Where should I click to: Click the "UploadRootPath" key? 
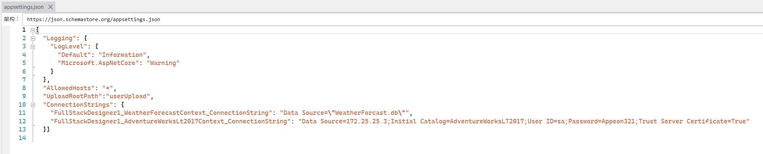pyautogui.click(x=72, y=96)
